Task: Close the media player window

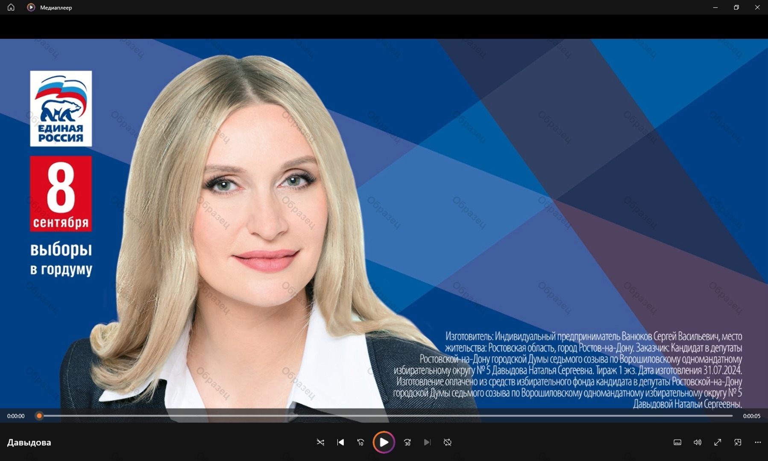Action: click(x=757, y=7)
